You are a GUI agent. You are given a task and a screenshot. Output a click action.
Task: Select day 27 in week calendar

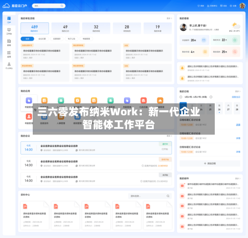click(x=228, y=108)
